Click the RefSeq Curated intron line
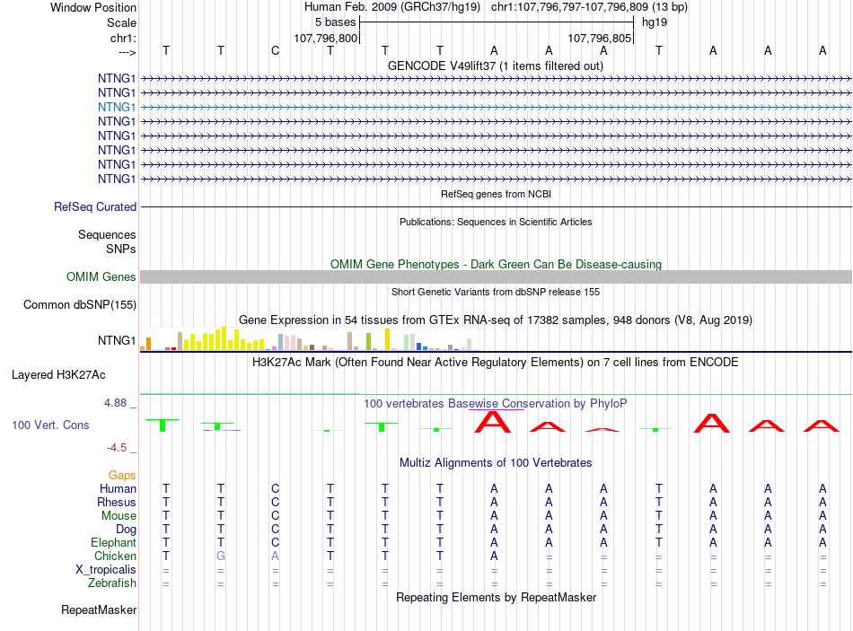 [496, 206]
